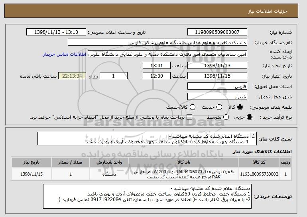Open the اطلاعات تماس خریدار link
307x217 pixels.
point(65,54)
